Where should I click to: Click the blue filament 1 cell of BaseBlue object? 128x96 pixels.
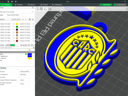(x=30, y=54)
